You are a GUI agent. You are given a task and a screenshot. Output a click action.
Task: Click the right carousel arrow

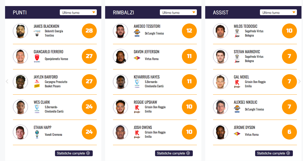click(x=299, y=81)
